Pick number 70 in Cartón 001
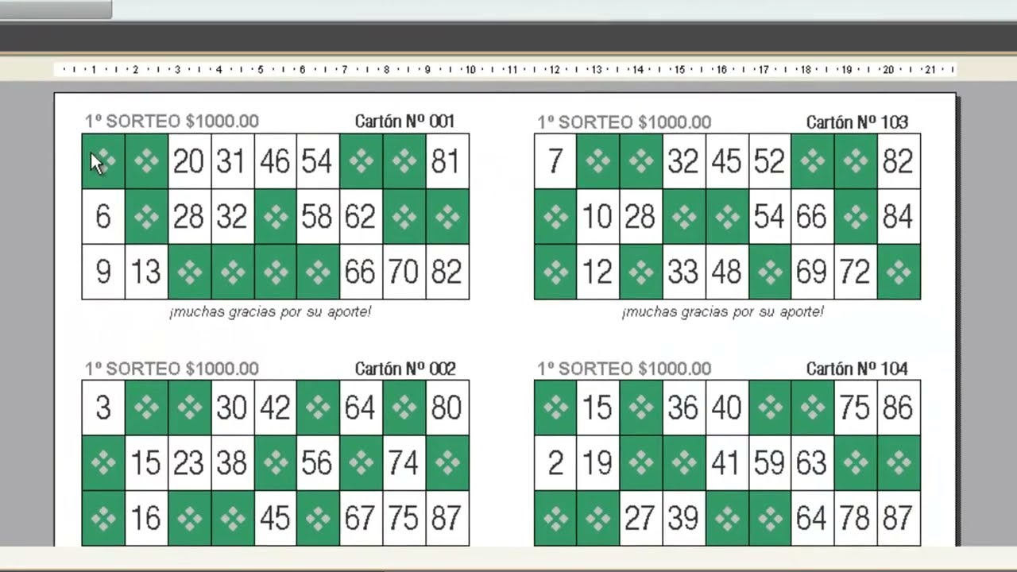 coord(404,272)
